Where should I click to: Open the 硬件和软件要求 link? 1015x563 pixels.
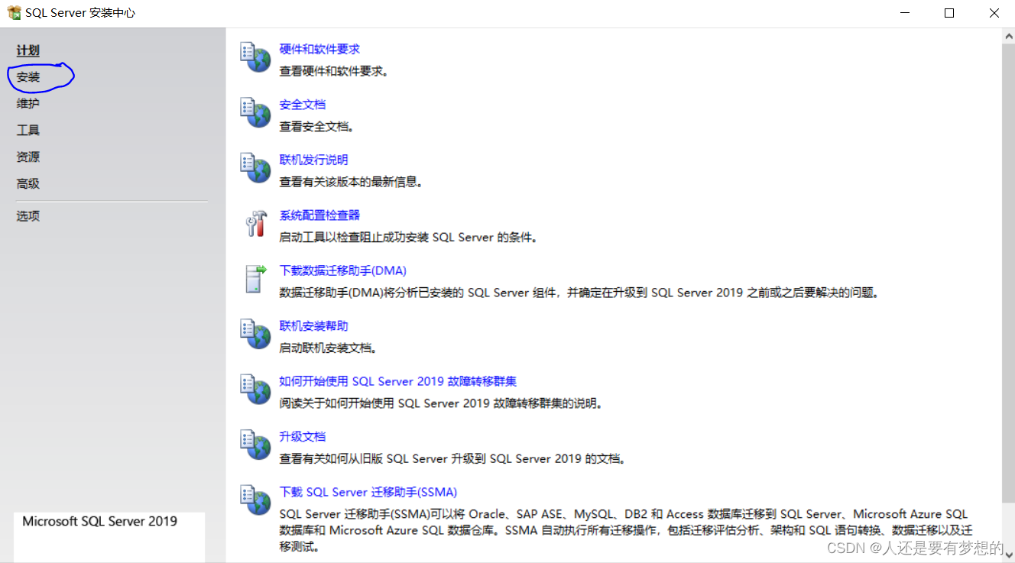coord(319,48)
